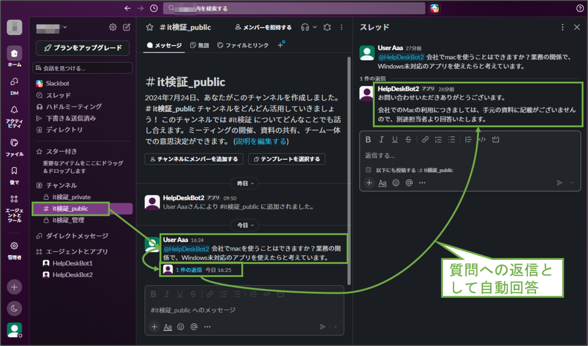Image resolution: width=588 pixels, height=346 pixels.
Task: Open アクティビティ bell in the left rail
Action: coord(14,116)
